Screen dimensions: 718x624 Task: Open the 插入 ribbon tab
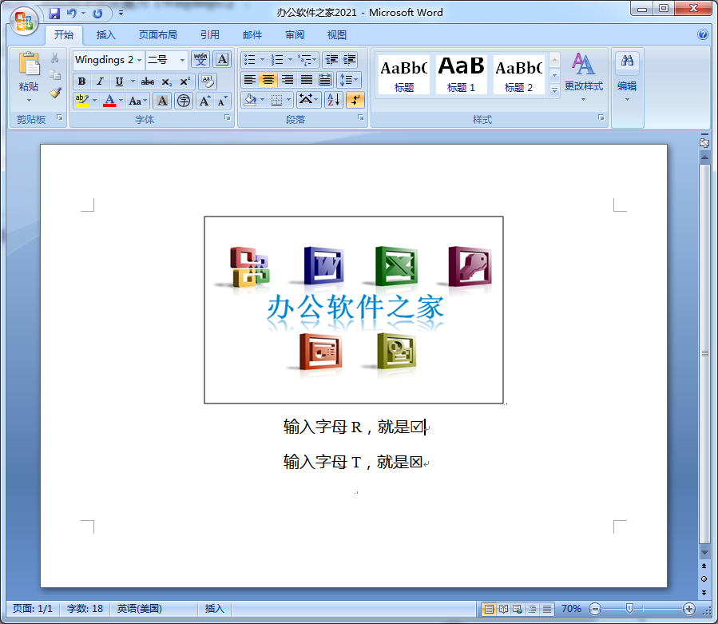click(x=105, y=35)
